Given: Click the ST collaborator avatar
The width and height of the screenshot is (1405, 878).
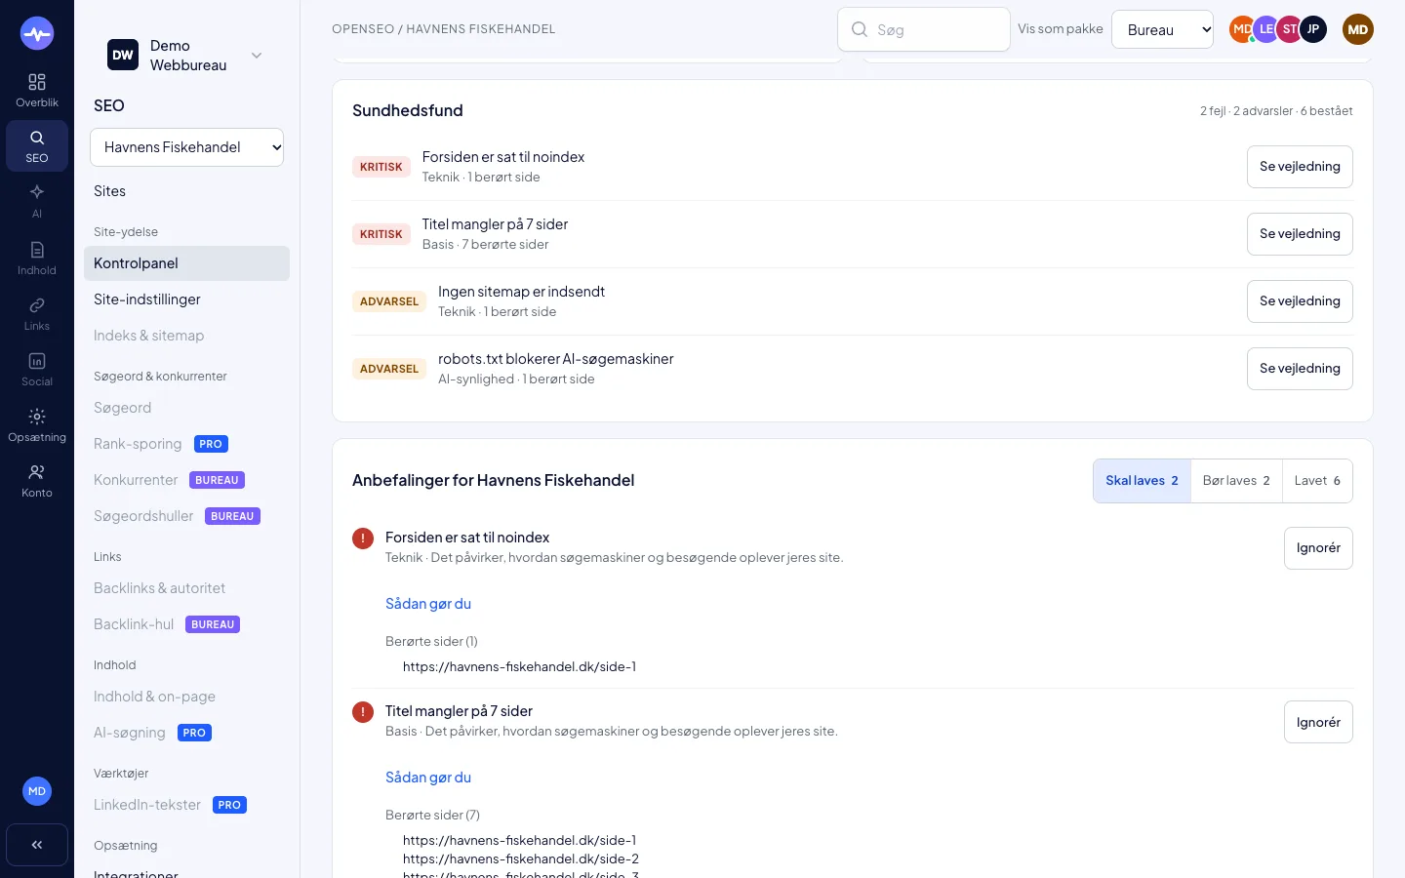Looking at the screenshot, I should coord(1290,29).
